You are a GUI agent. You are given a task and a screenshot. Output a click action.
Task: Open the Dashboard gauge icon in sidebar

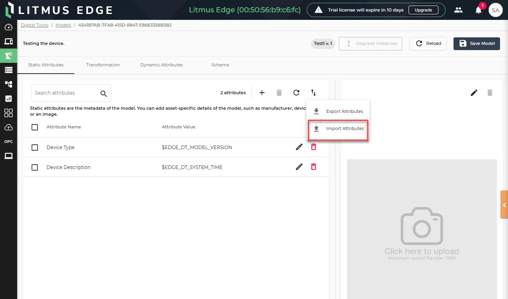[x=8, y=27]
